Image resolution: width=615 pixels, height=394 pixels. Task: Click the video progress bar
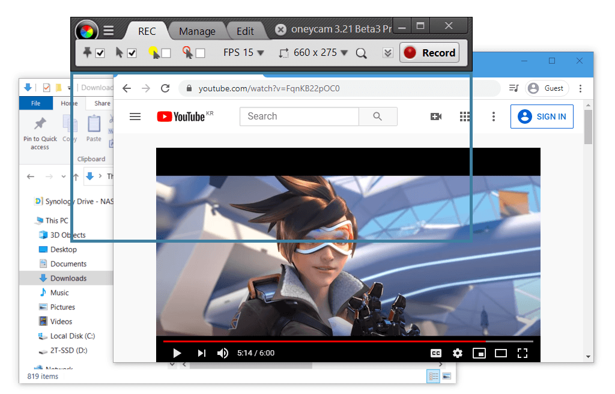point(348,341)
